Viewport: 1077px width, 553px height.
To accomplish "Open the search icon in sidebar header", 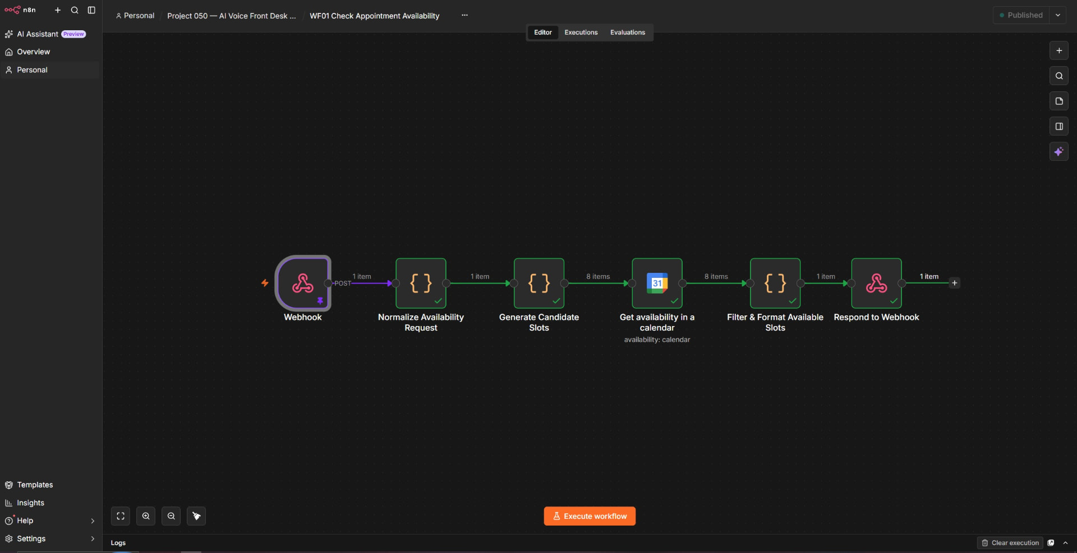I will [75, 10].
